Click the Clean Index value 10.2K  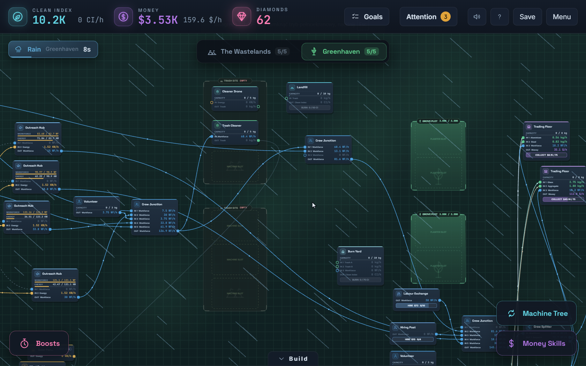[x=49, y=20]
